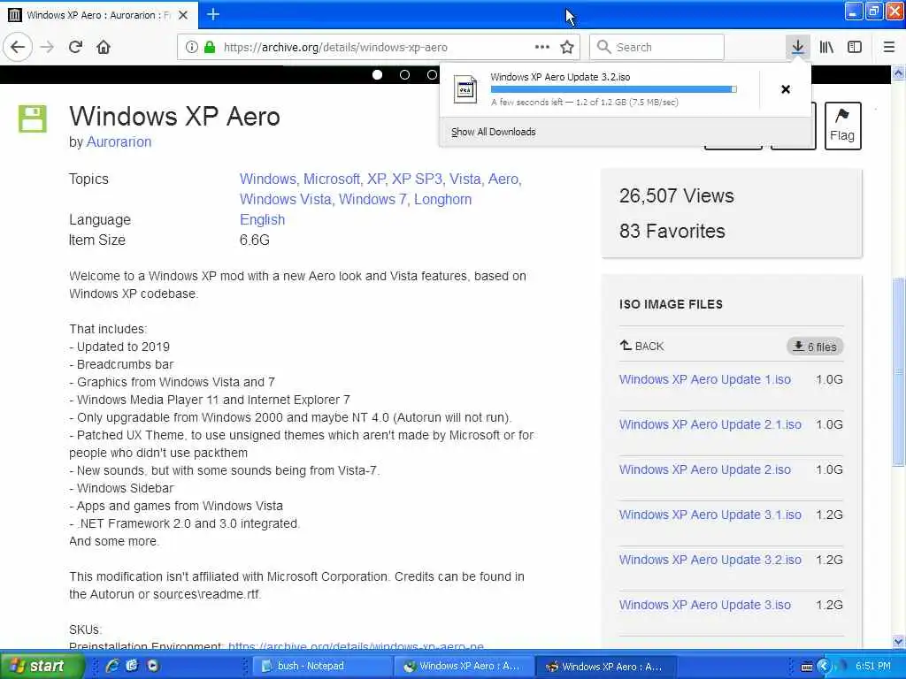The width and height of the screenshot is (906, 679).
Task: Click the 26,507 Views text
Action: click(677, 195)
